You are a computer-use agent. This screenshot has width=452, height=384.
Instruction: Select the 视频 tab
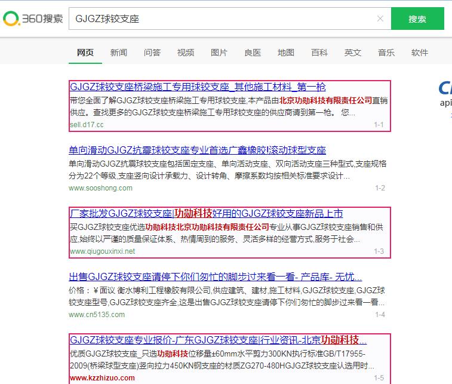point(186,53)
